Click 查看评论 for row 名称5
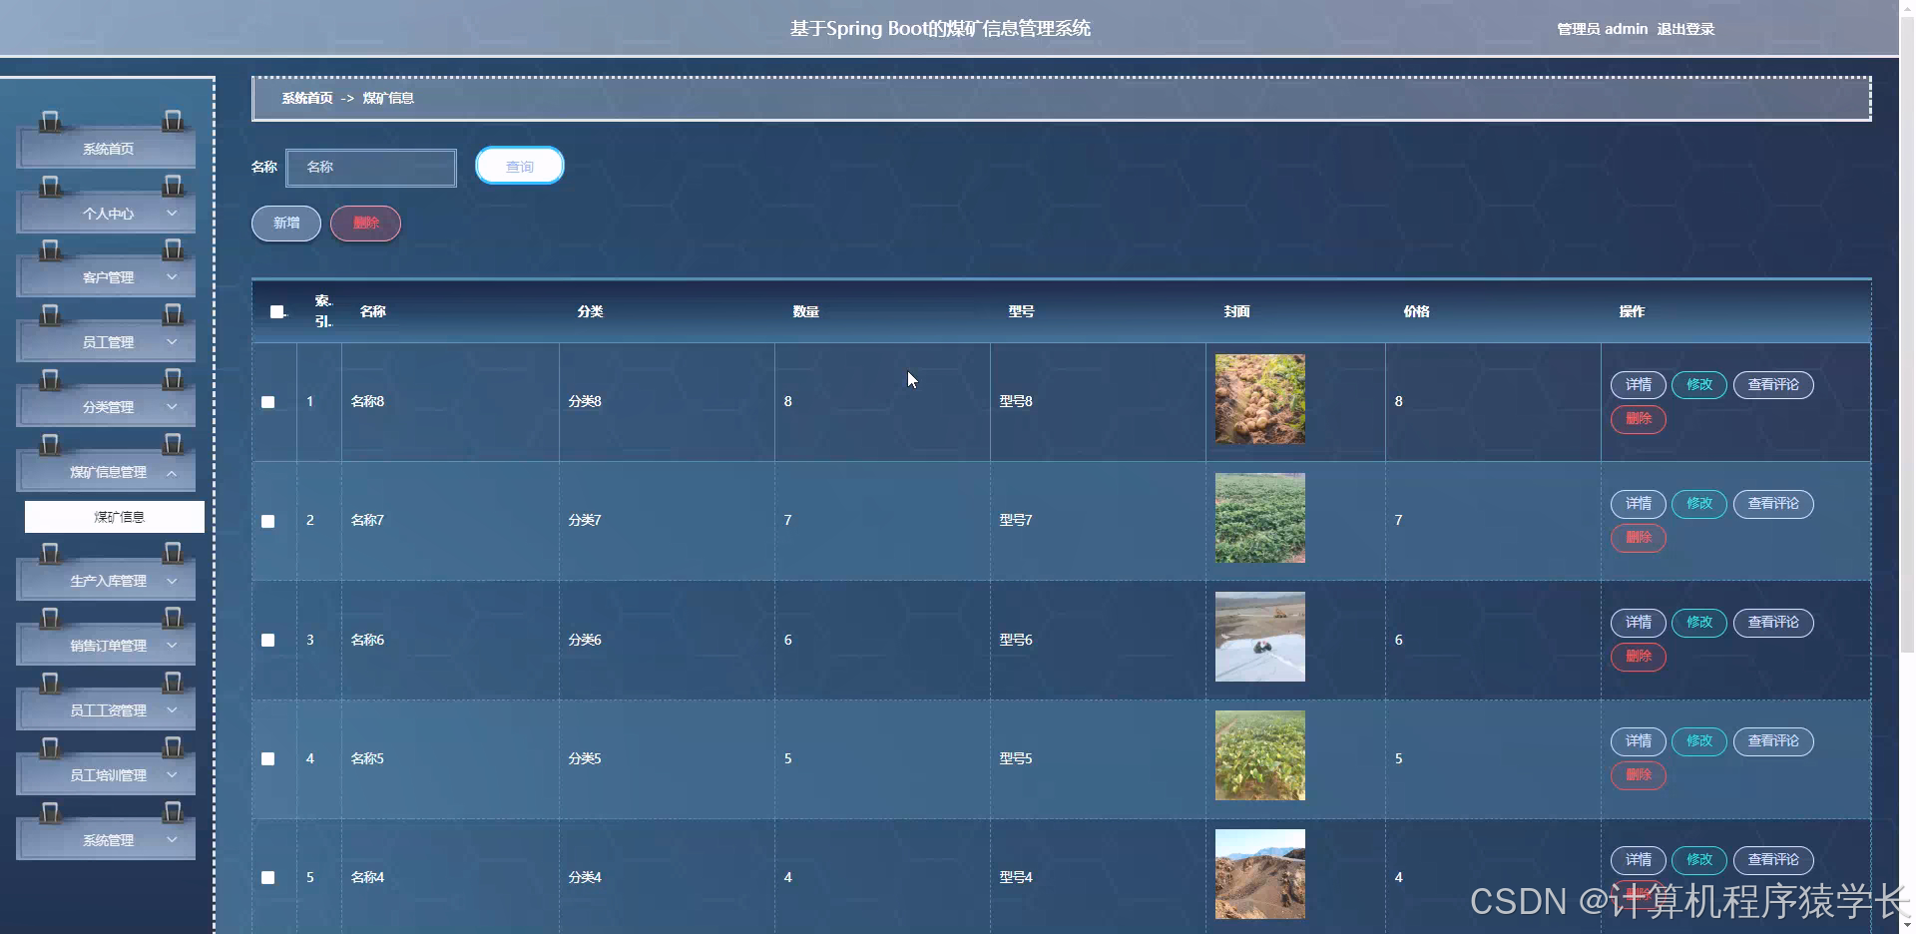Image resolution: width=1916 pixels, height=934 pixels. (x=1773, y=741)
